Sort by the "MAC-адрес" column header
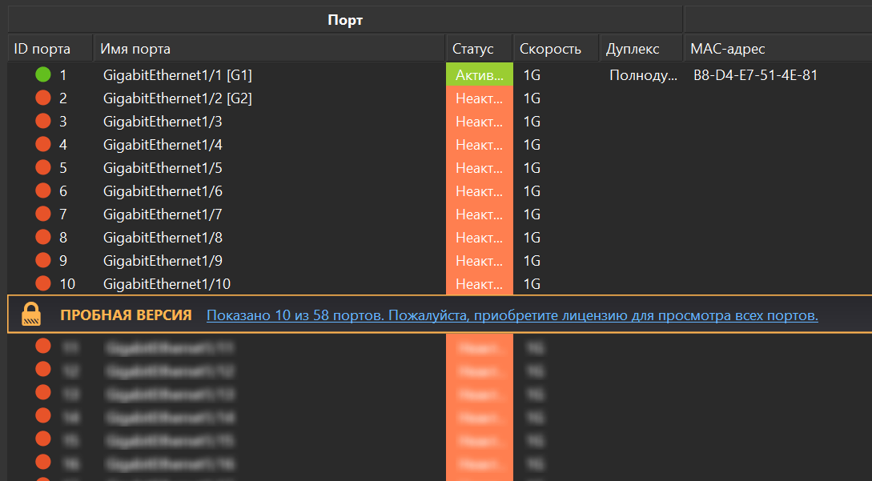The width and height of the screenshot is (872, 481). point(728,49)
